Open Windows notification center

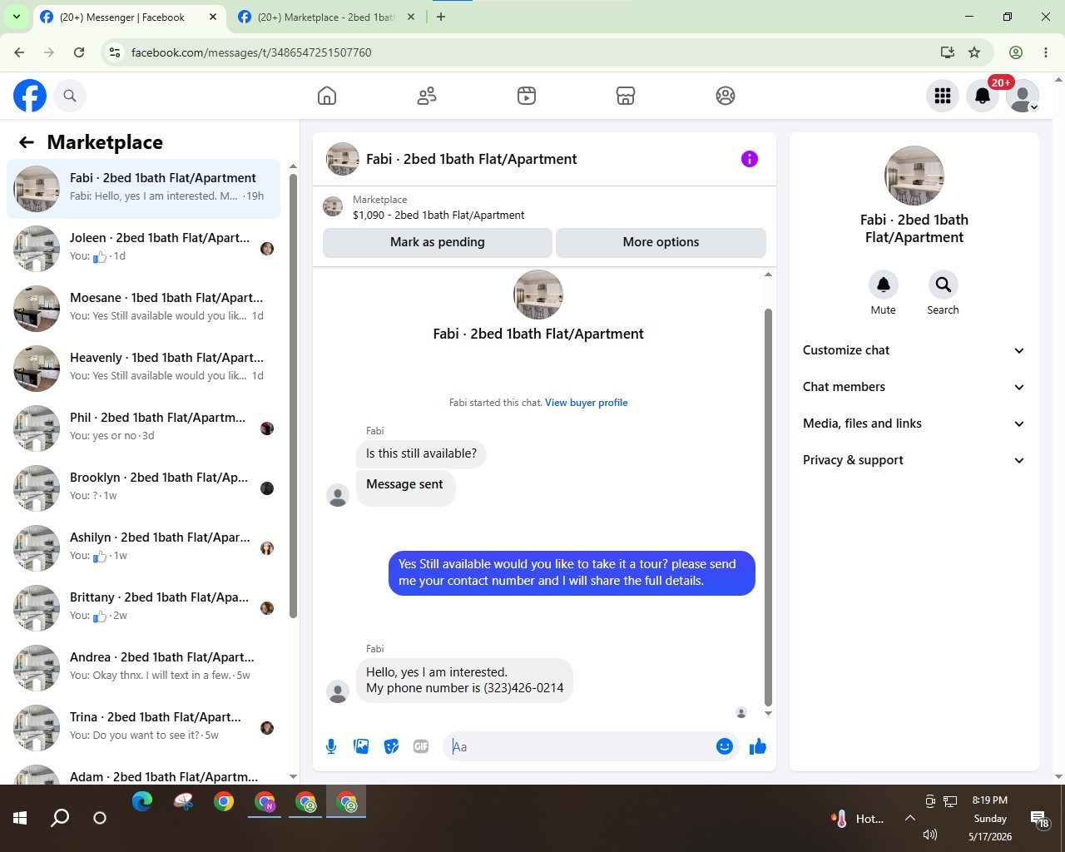1040,820
